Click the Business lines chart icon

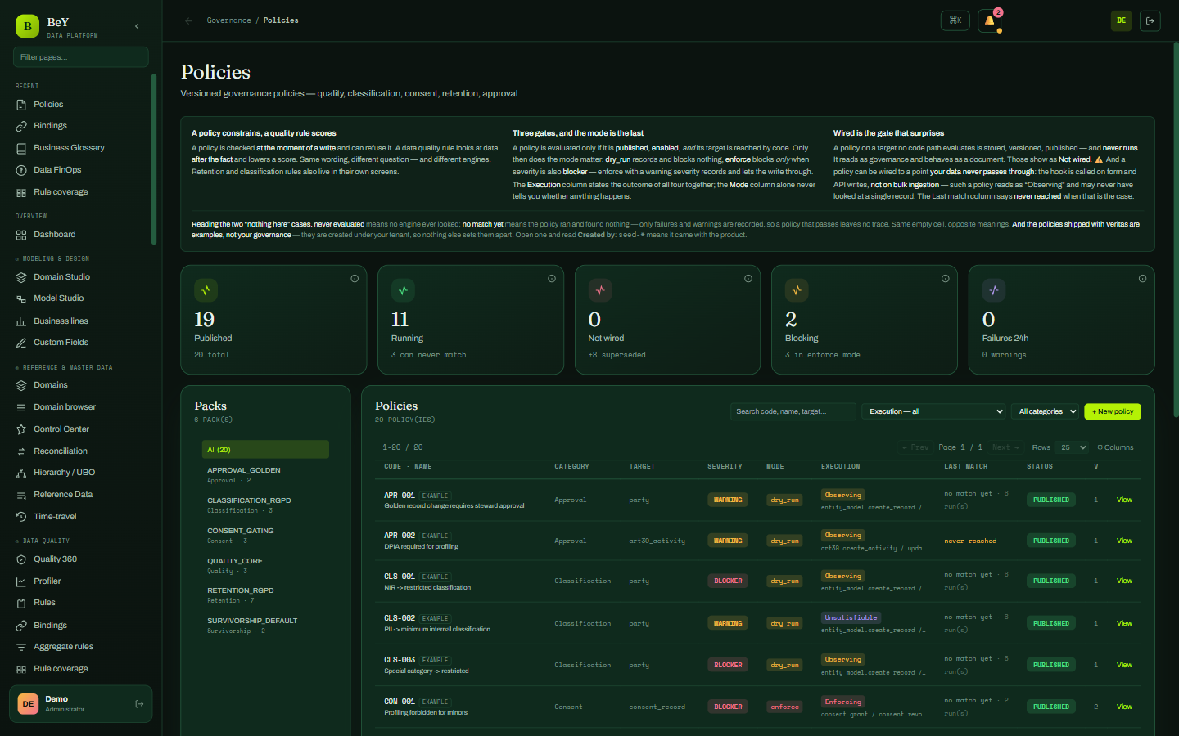(x=21, y=321)
